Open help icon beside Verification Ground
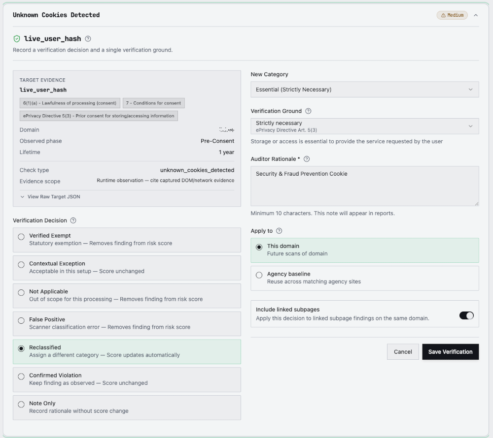493x438 pixels. tap(309, 111)
